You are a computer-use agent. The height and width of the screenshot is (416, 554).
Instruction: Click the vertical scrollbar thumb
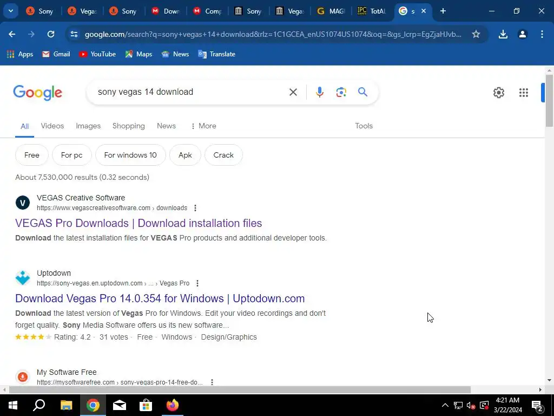(549, 100)
